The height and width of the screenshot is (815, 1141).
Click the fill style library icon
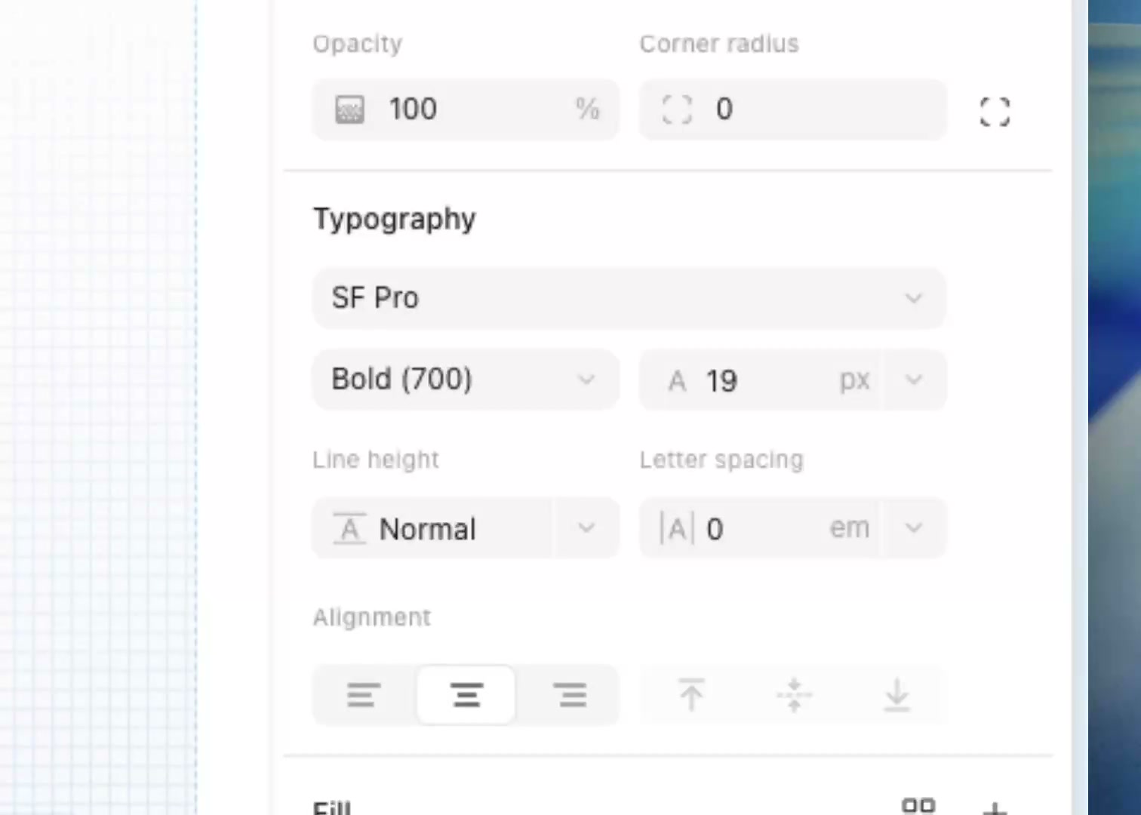click(x=918, y=806)
